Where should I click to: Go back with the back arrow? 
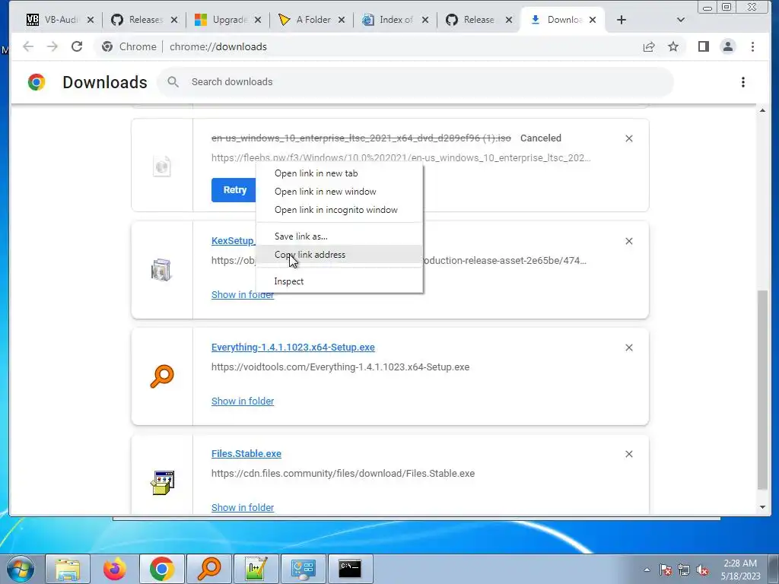coord(28,46)
